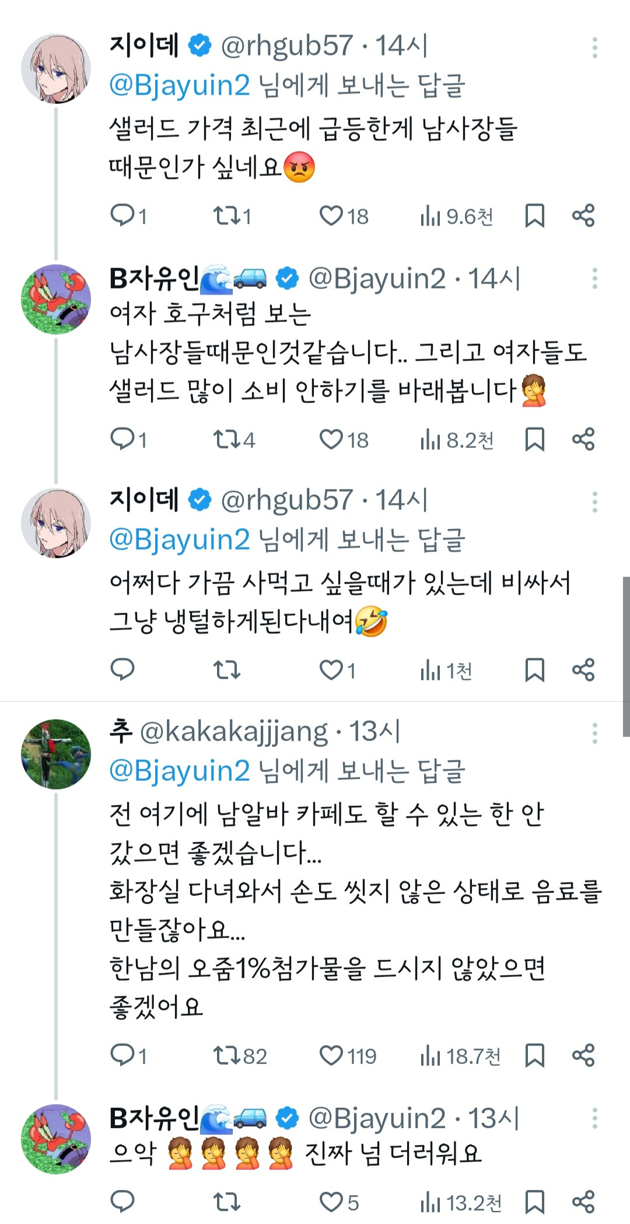The image size is (630, 1224).
Task: Retweet the 추 tweet with 82 retweets
Action: (x=226, y=1056)
